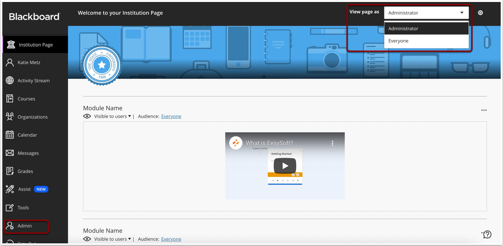Click the Calendar icon in sidebar
Viewport: 503px width, 246px height.
point(10,135)
